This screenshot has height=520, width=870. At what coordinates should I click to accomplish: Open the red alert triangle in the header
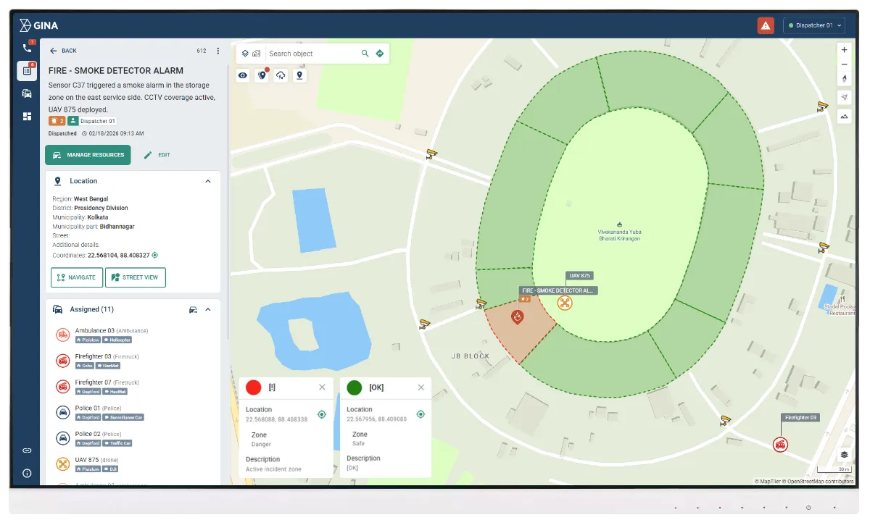(x=766, y=25)
